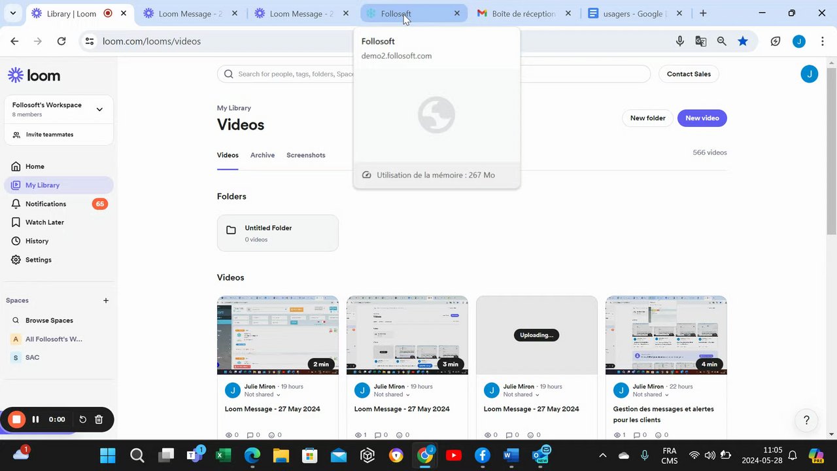Click translate page icon in address bar

pos(701,41)
